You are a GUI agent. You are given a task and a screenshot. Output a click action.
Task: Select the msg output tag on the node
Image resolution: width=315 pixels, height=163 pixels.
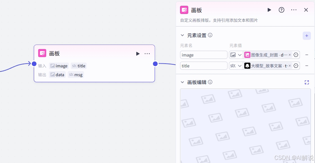pyautogui.click(x=76, y=75)
